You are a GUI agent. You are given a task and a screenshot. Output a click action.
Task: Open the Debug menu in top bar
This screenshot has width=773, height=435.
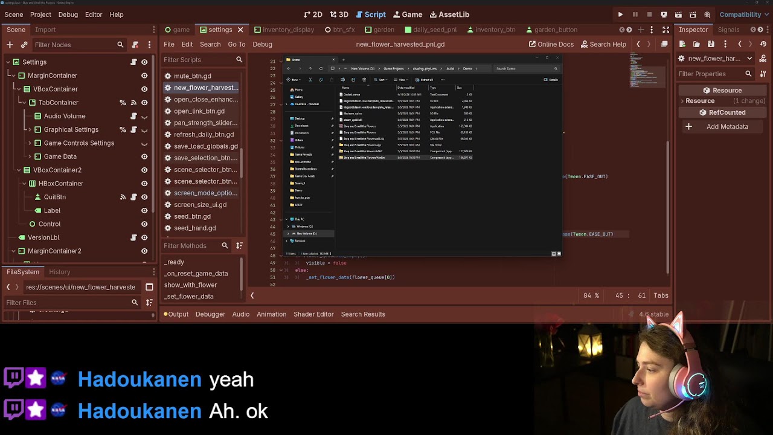(68, 14)
